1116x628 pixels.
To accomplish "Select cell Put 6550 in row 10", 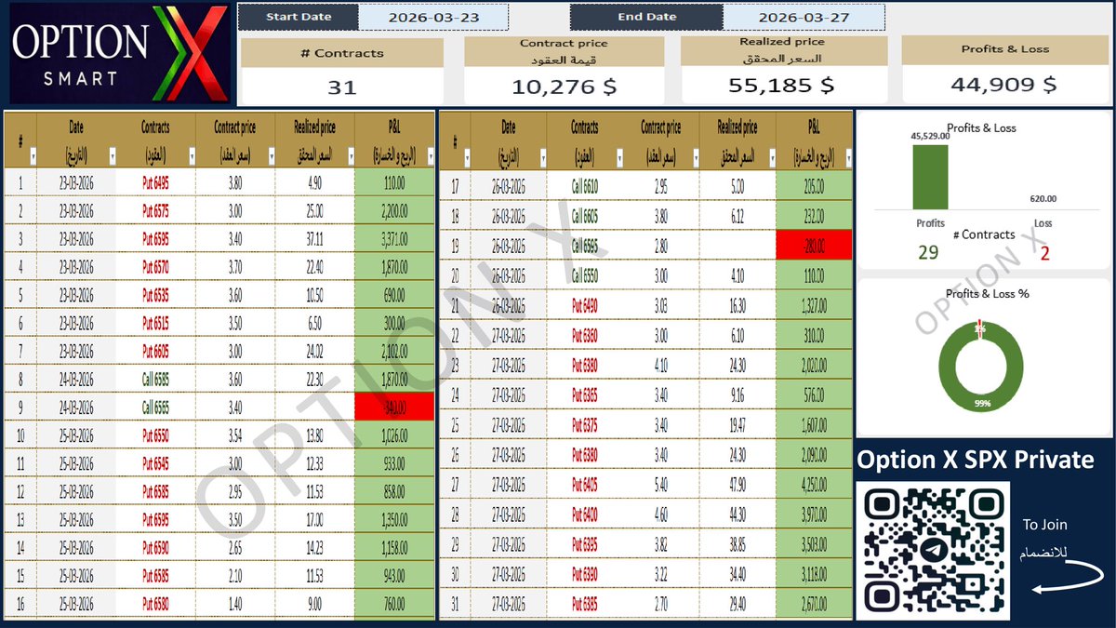I will (155, 434).
